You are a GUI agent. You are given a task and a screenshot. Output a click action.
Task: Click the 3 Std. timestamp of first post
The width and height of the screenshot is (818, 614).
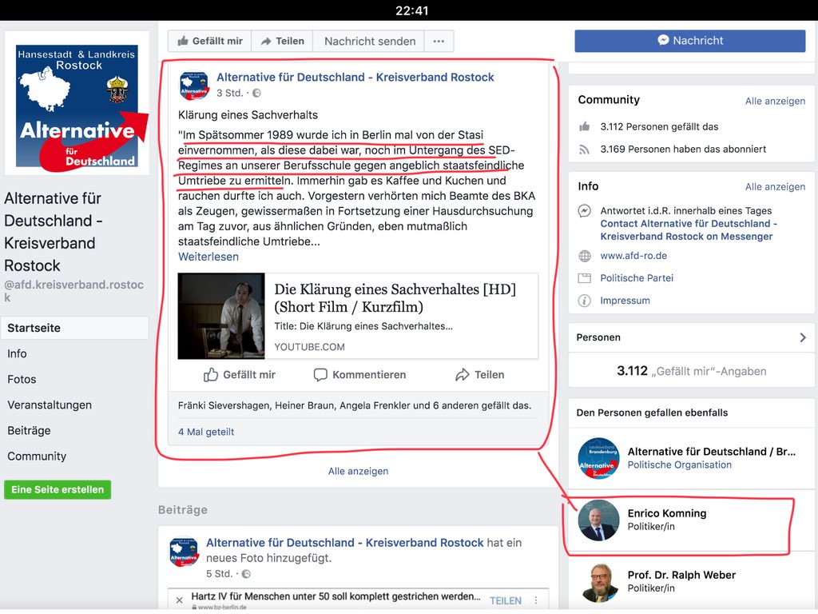[229, 93]
